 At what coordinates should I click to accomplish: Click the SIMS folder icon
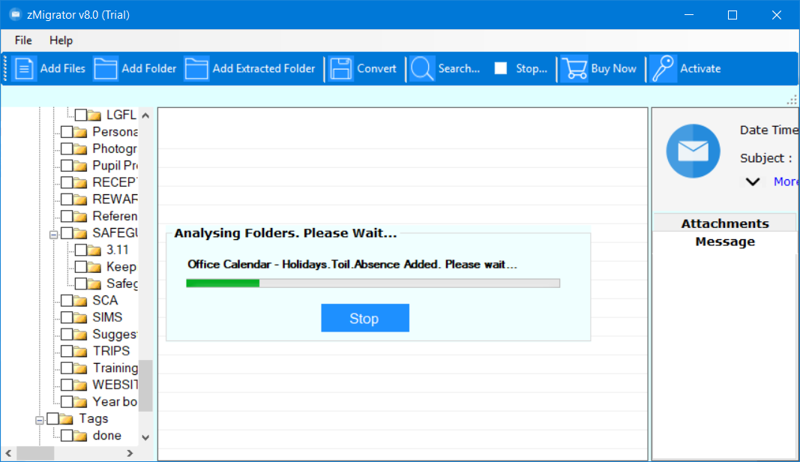click(80, 317)
